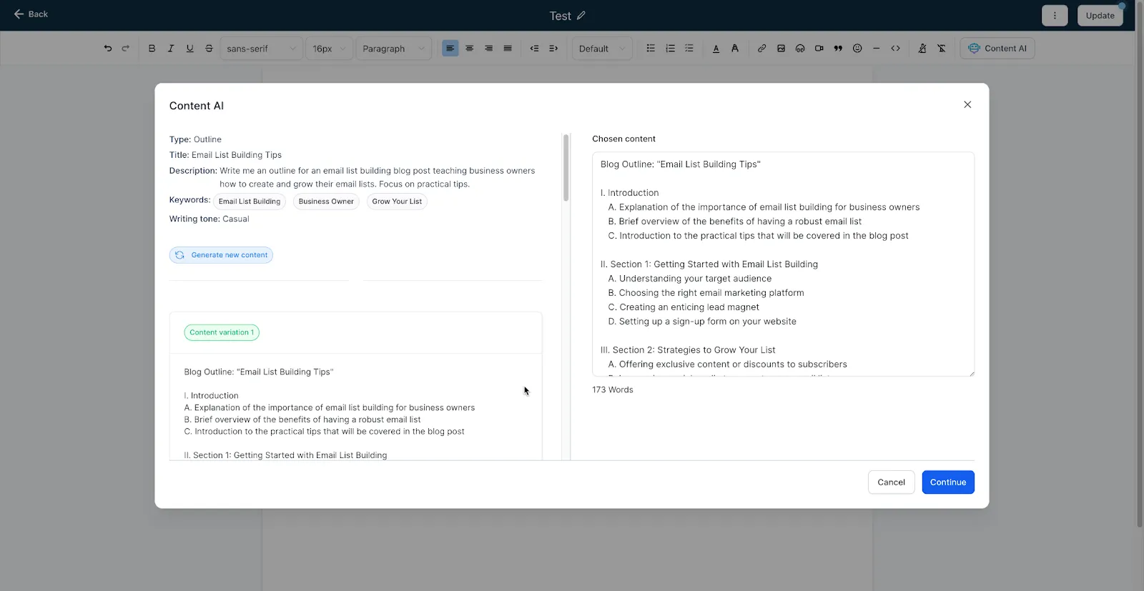The height and width of the screenshot is (591, 1144).
Task: Open the three-dot options menu
Action: [1055, 16]
